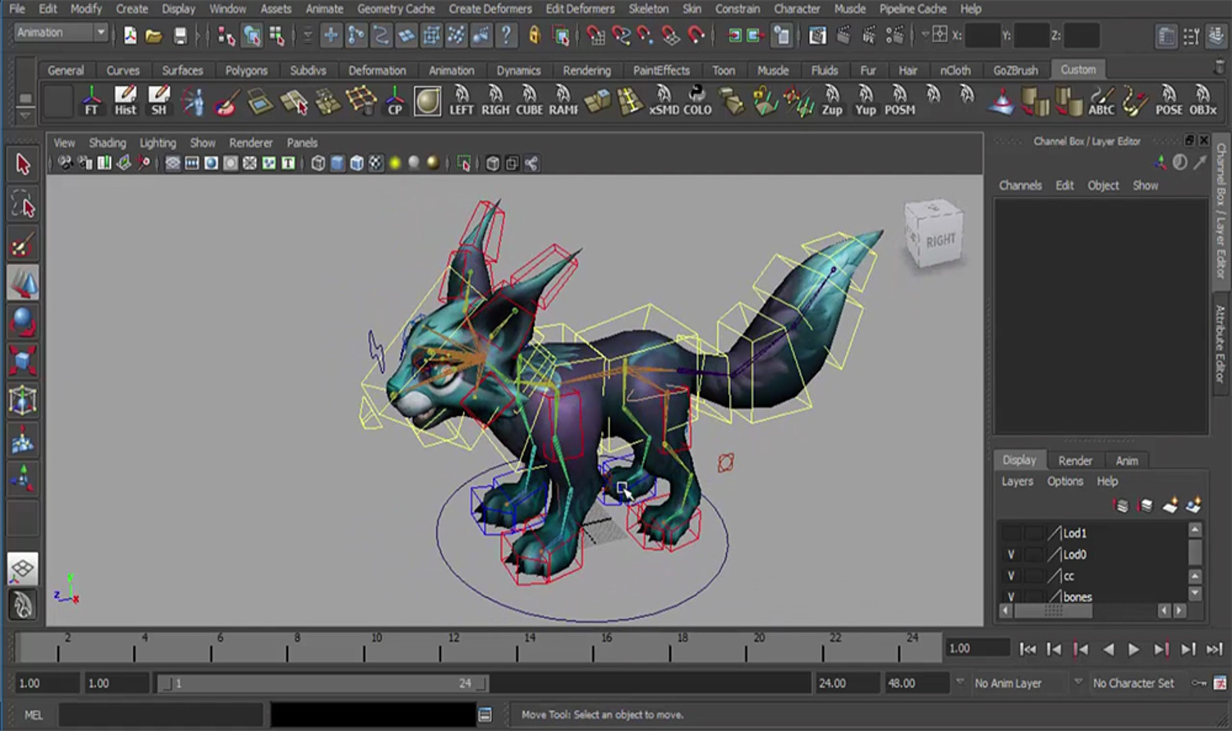Switch to the Render layer tab
1232x731 pixels.
(x=1075, y=460)
